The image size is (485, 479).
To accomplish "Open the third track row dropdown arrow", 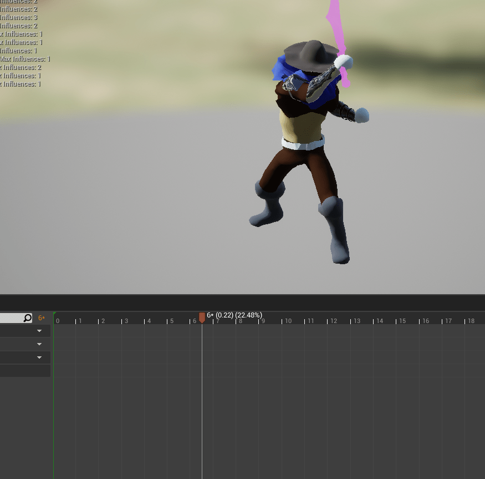I will [x=39, y=357].
